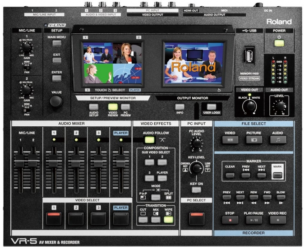Click the ENTER button in Setup
Image resolution: width=304 pixels, height=248 pixels.
[x=57, y=78]
